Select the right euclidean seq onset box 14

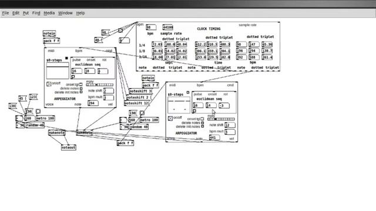(x=211, y=105)
